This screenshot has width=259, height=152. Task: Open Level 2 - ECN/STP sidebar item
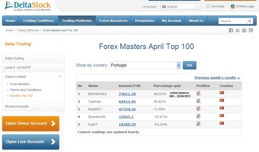(33, 68)
